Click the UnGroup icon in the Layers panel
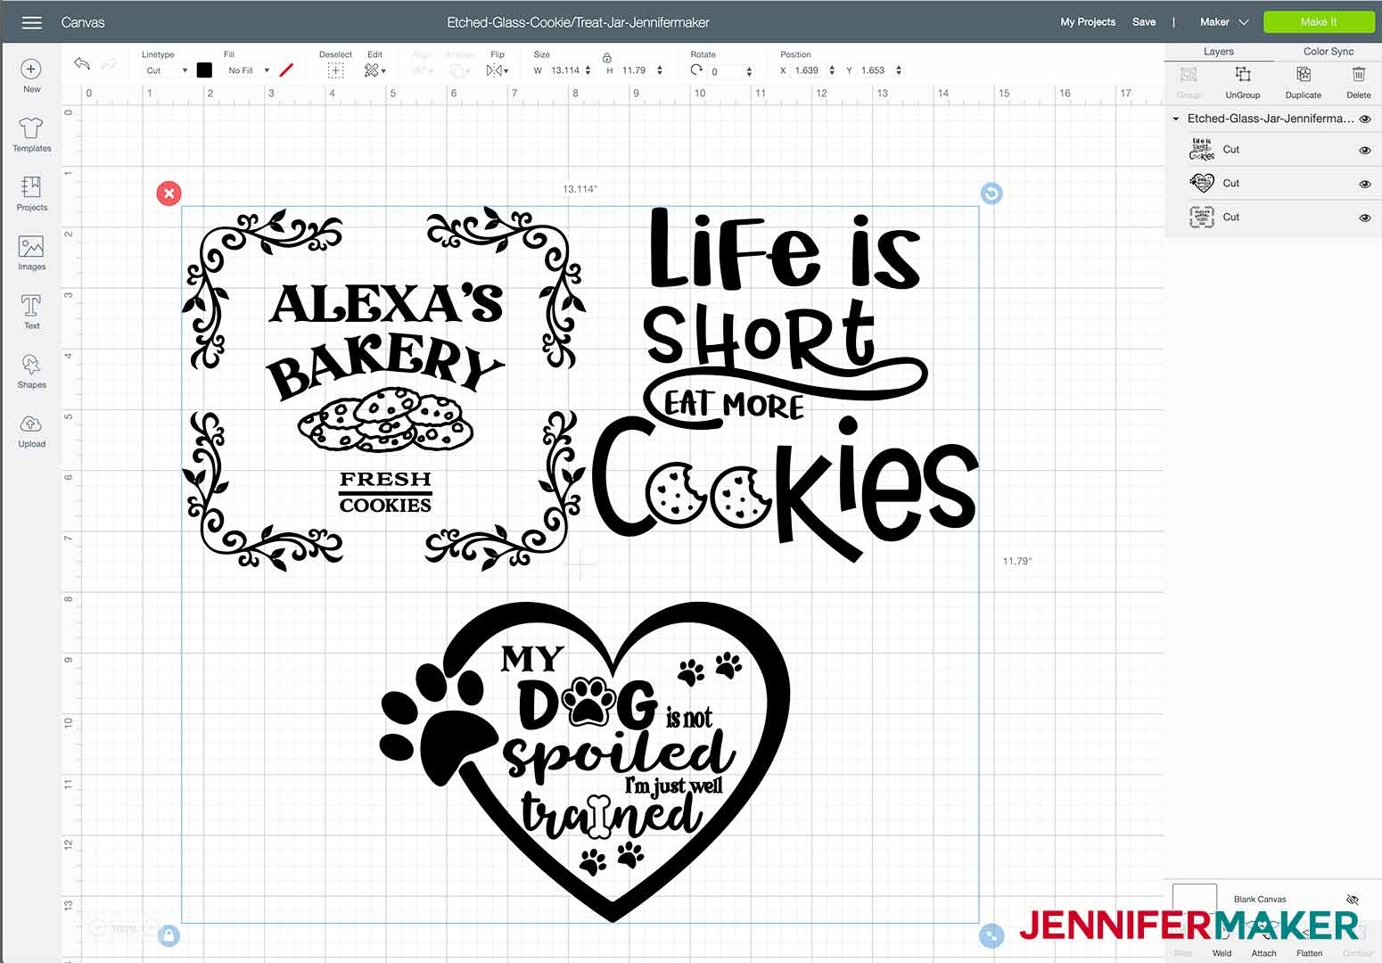 point(1242,80)
